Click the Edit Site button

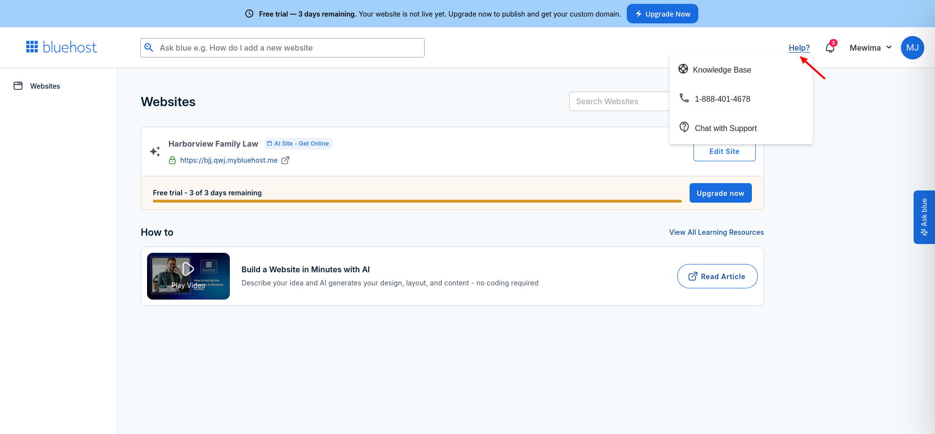point(725,151)
